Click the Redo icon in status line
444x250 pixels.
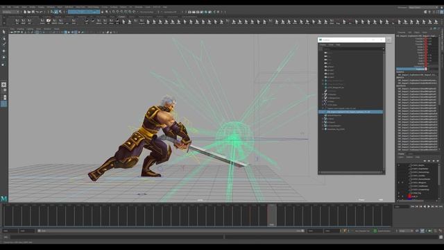pos(41,12)
